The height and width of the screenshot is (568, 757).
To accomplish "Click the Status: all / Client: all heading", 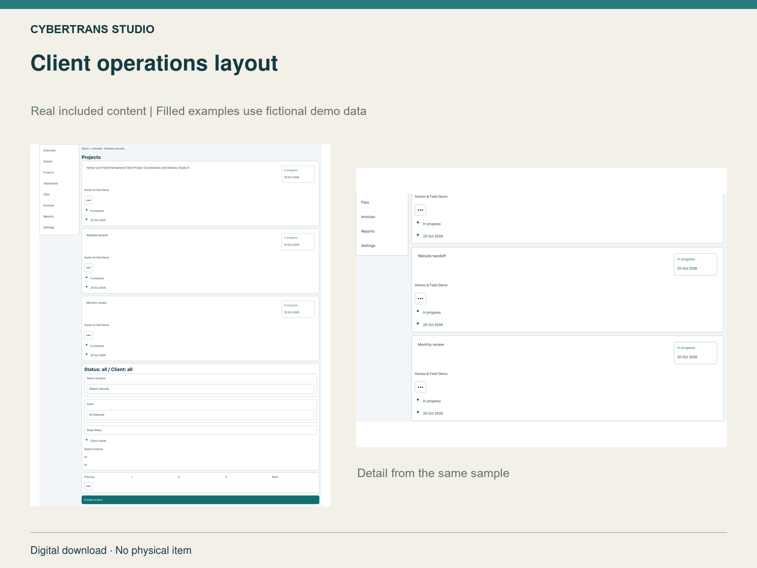I will (x=108, y=369).
